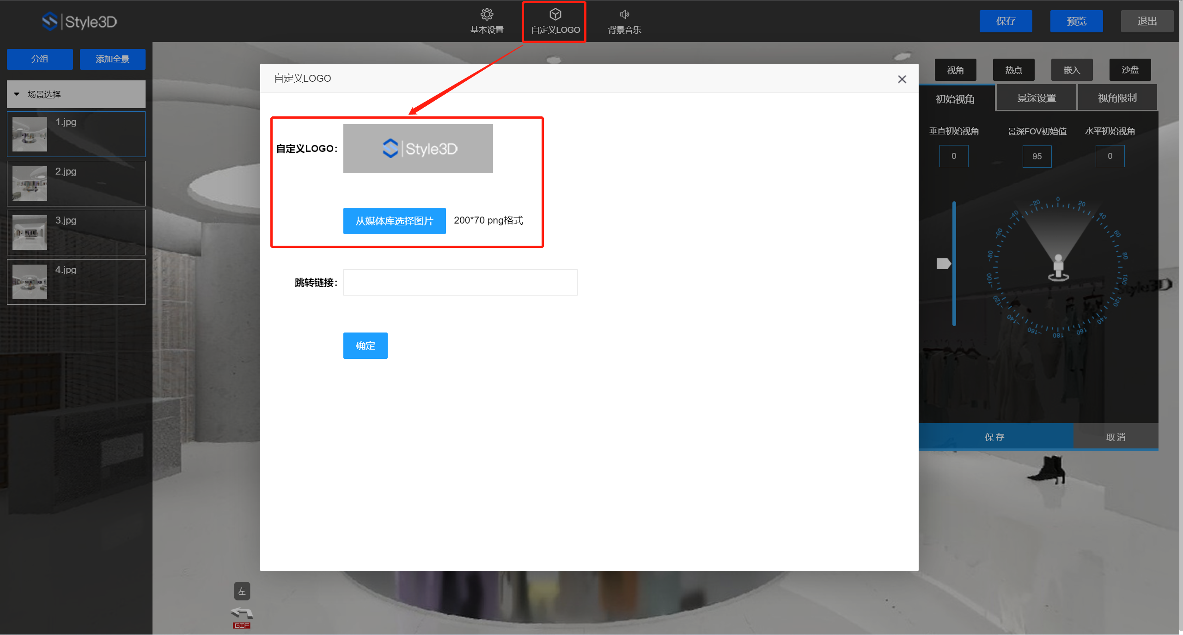Click the 200*70 png格式 hint text
The height and width of the screenshot is (635, 1183).
[x=488, y=220]
